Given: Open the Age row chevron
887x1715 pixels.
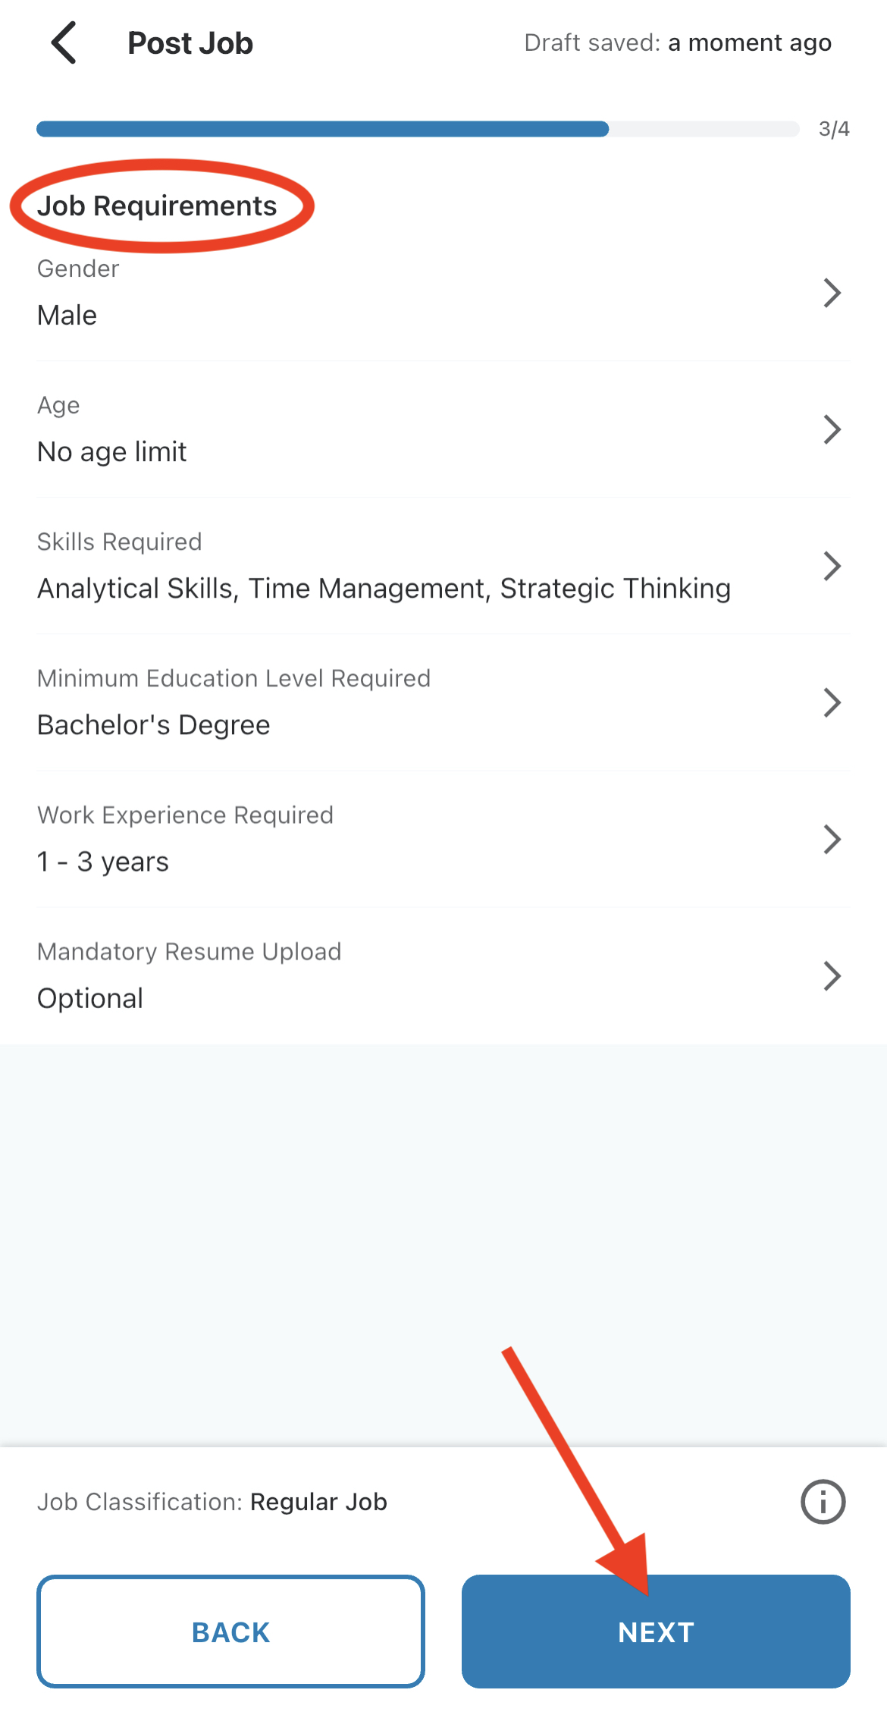Looking at the screenshot, I should click(832, 429).
